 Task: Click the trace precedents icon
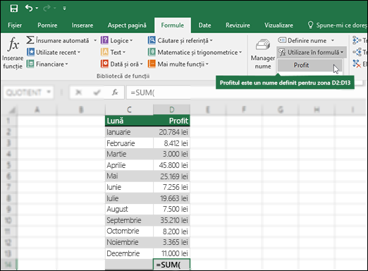357,40
